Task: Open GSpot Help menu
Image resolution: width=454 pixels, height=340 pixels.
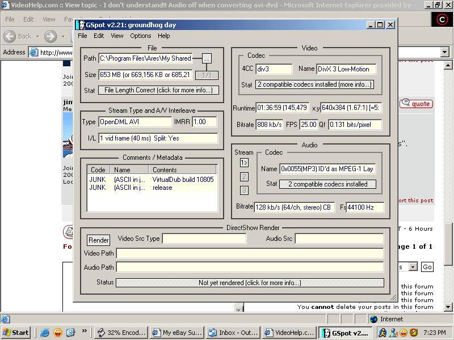Action: pyautogui.click(x=163, y=36)
